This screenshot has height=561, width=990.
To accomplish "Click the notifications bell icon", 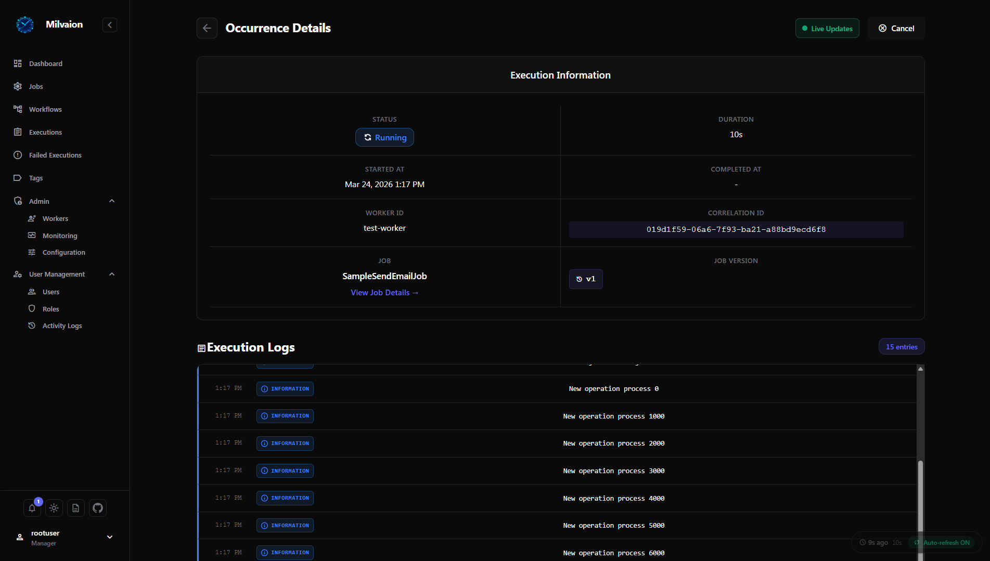I will coord(32,508).
